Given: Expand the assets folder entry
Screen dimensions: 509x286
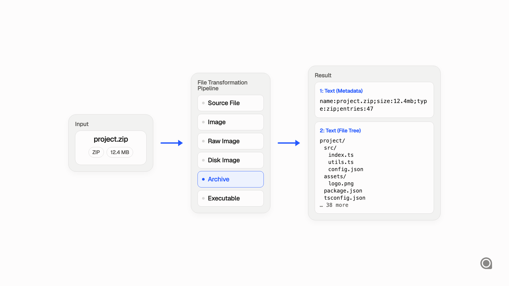Looking at the screenshot, I should 335,176.
